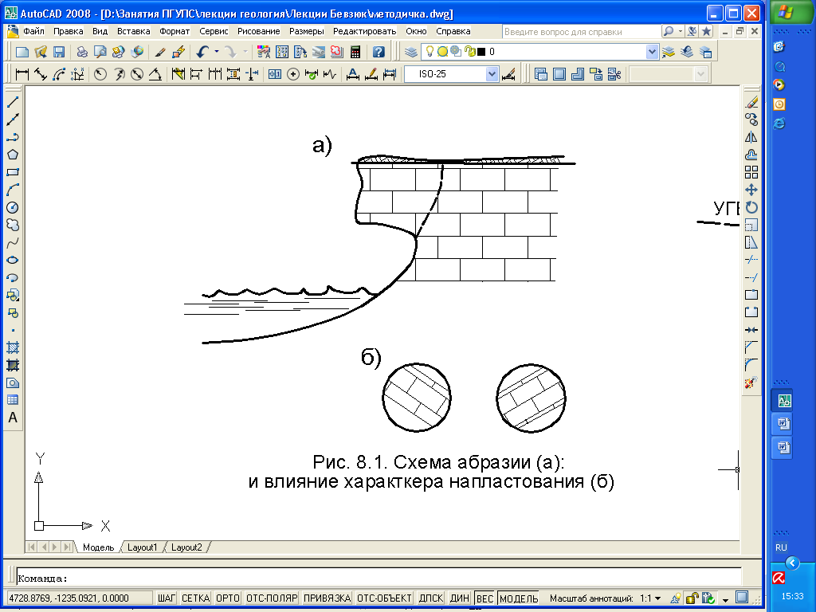Switch to the Layout2 tab
This screenshot has height=612, width=816.
coord(186,547)
